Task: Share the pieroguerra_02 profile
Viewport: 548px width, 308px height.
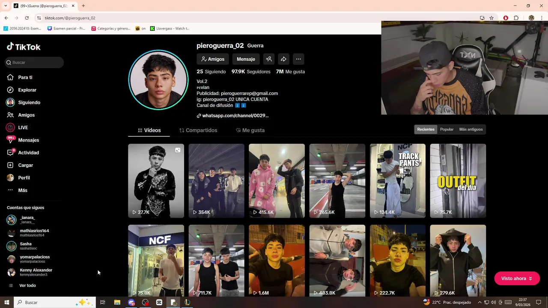Action: click(283, 59)
